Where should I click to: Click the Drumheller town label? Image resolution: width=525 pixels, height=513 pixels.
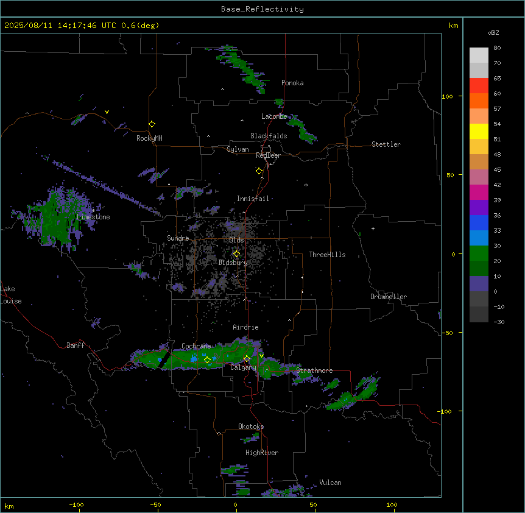(389, 297)
